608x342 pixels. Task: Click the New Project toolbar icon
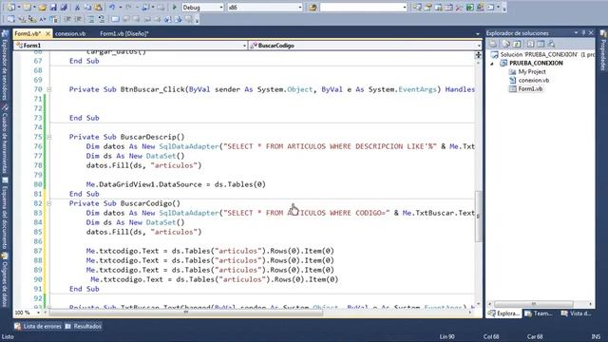[11, 8]
